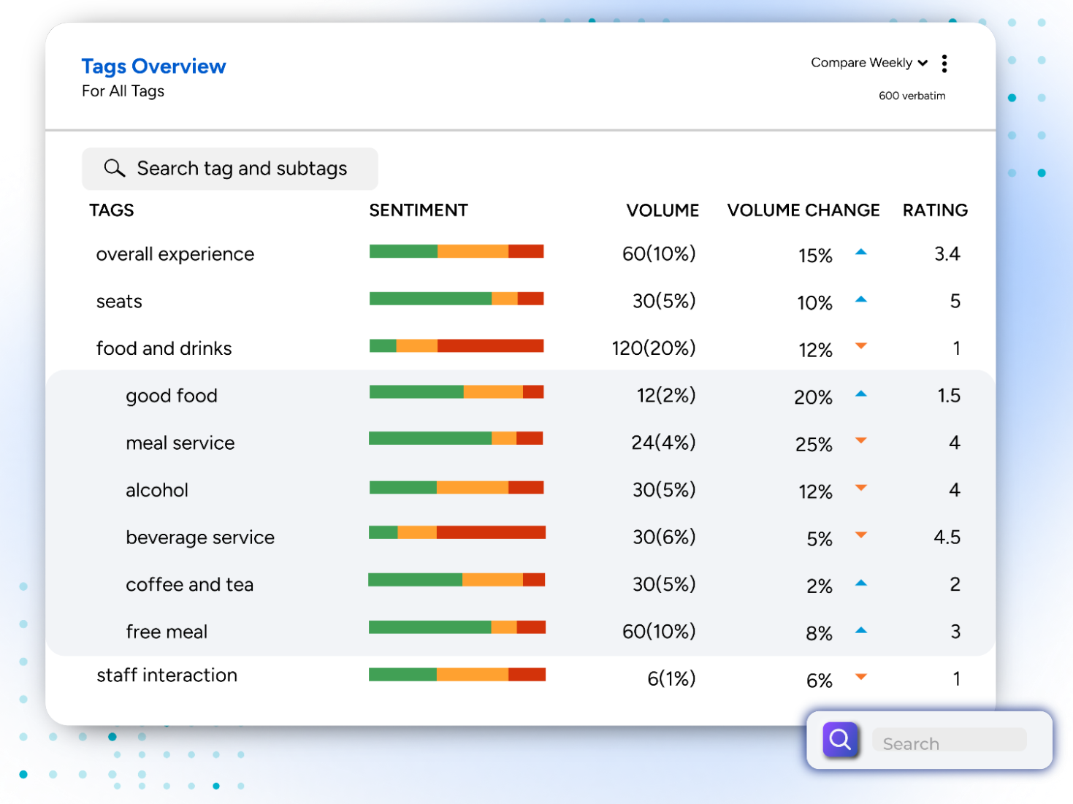Open the Tags Overview title link
The width and height of the screenshot is (1073, 804).
(153, 66)
